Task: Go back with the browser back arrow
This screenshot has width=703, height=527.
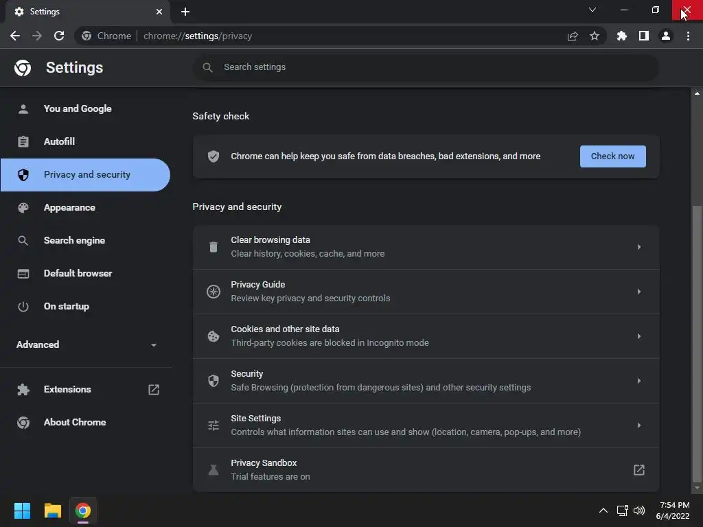Action: tap(15, 36)
